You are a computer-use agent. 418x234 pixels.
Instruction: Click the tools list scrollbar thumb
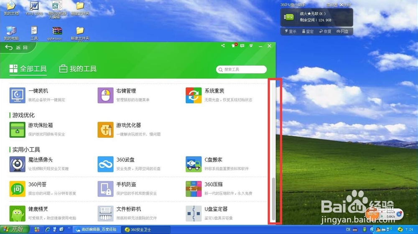coord(273,199)
